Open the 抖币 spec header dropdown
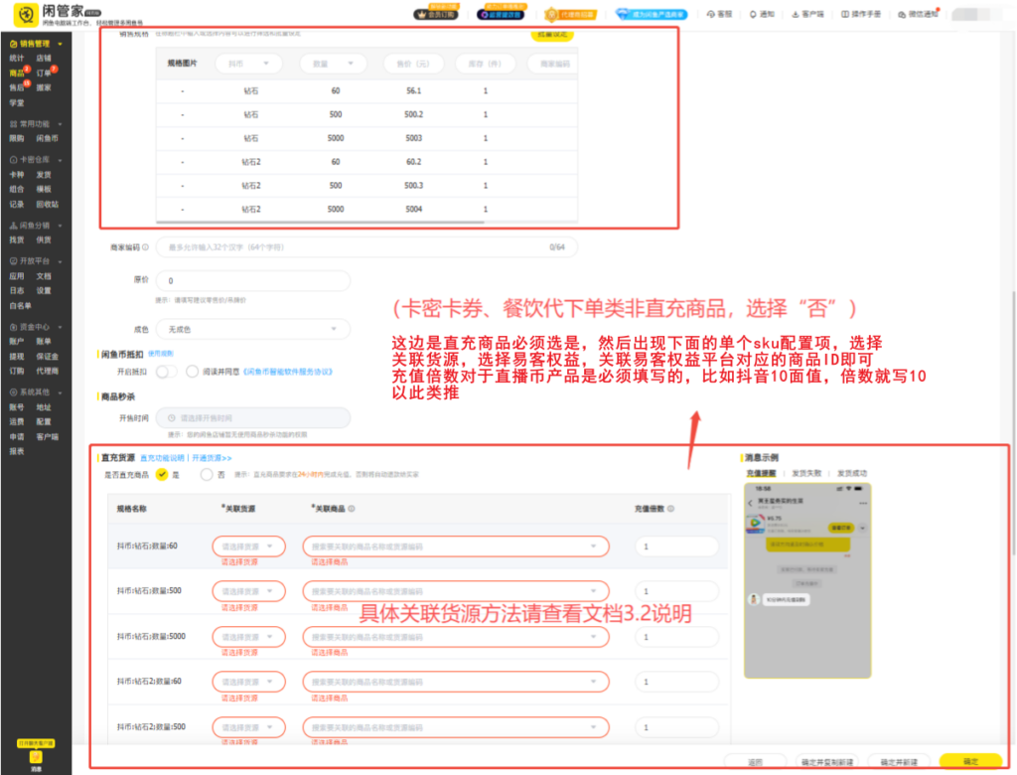 tap(249, 64)
